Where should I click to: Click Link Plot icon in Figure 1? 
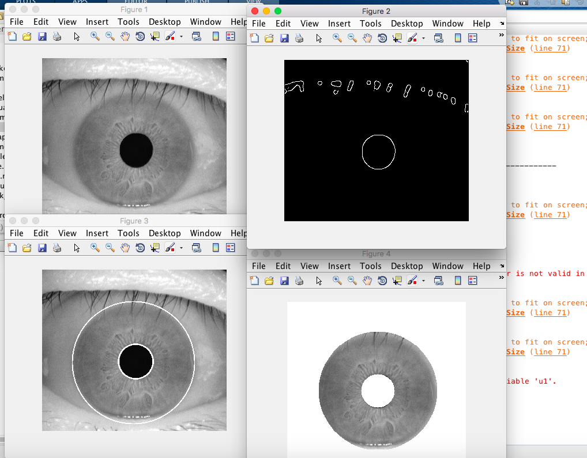[x=196, y=36]
